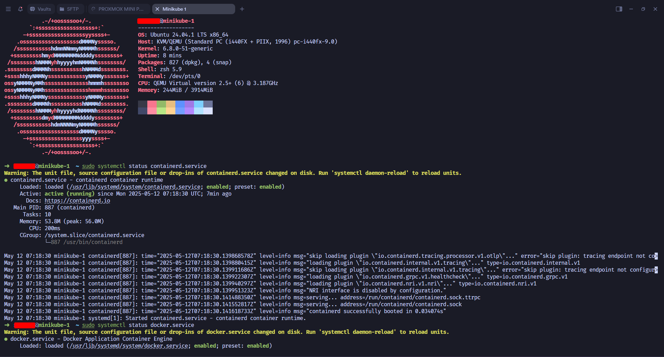Click the docker.service unit file path
This screenshot has height=357, width=664.
coord(129,346)
